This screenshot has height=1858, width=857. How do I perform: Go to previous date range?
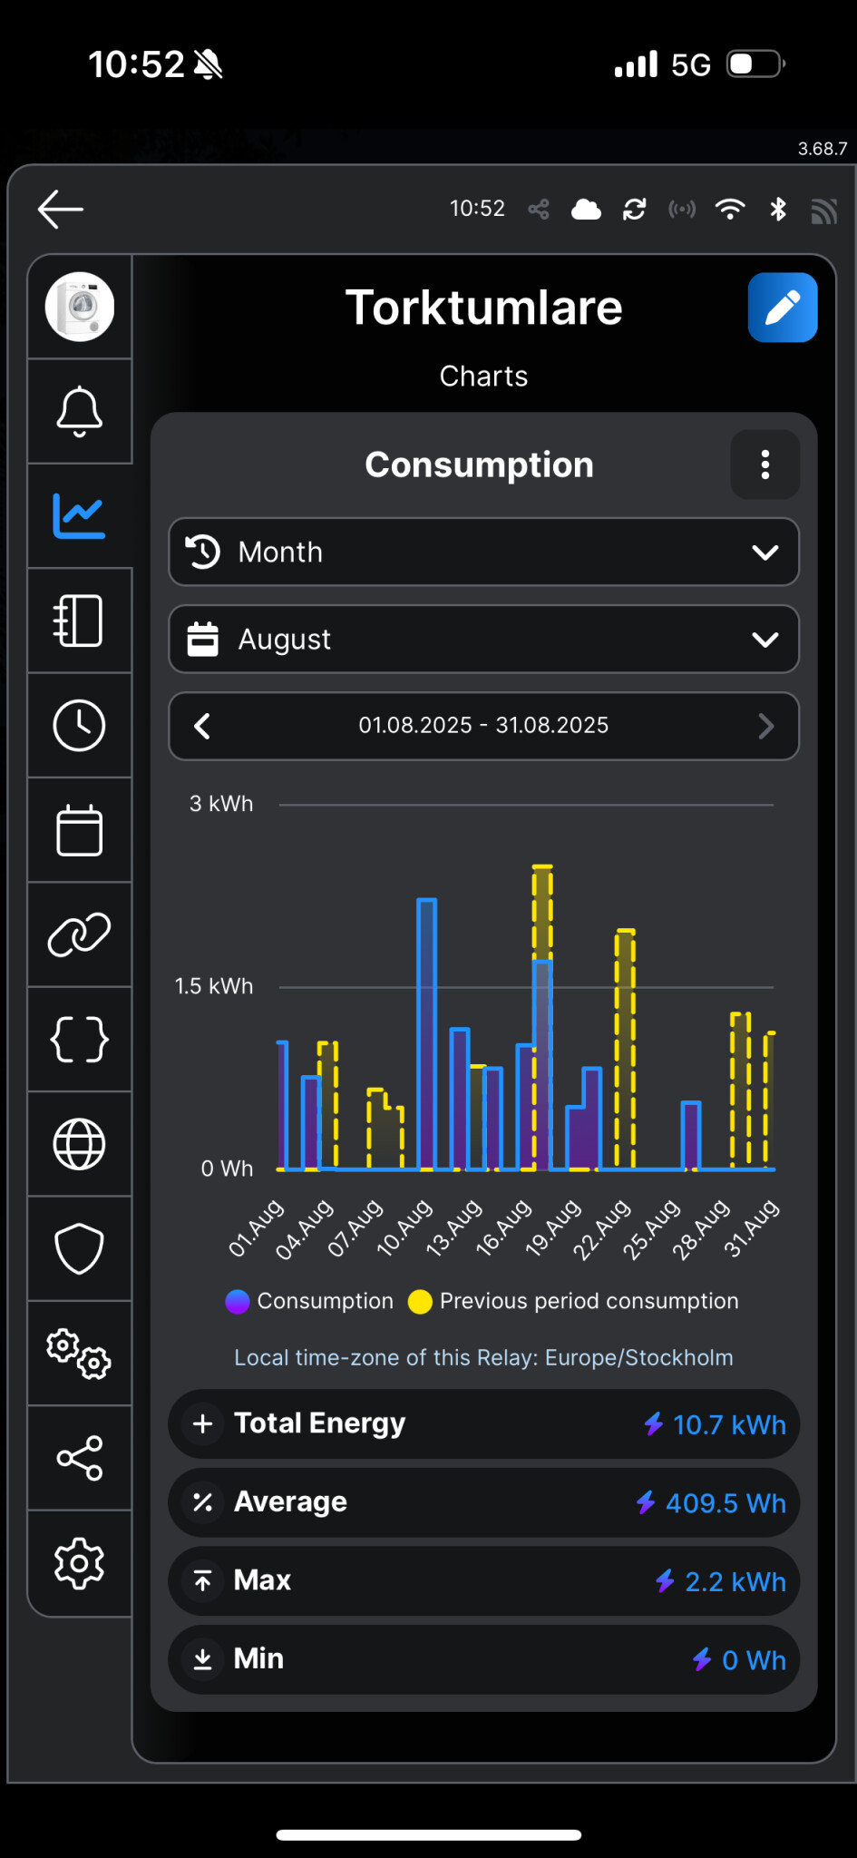203,726
